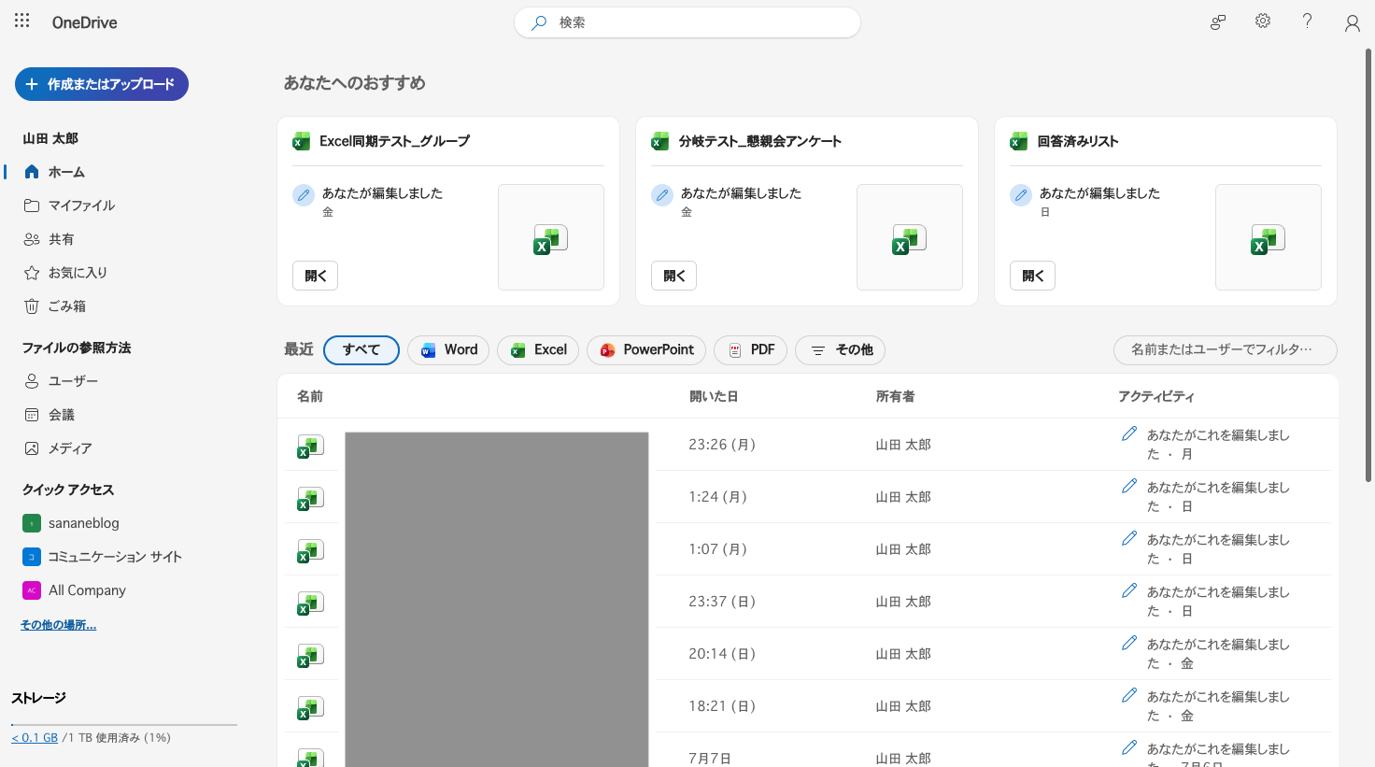Click 山田 太郎 account name in sidebar
1375x767 pixels.
click(50, 138)
